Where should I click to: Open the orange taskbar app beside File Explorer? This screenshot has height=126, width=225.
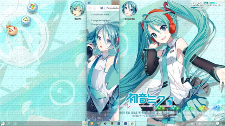92,124
